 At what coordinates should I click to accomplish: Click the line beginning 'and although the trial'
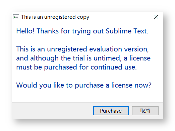pyautogui.click(x=83, y=58)
